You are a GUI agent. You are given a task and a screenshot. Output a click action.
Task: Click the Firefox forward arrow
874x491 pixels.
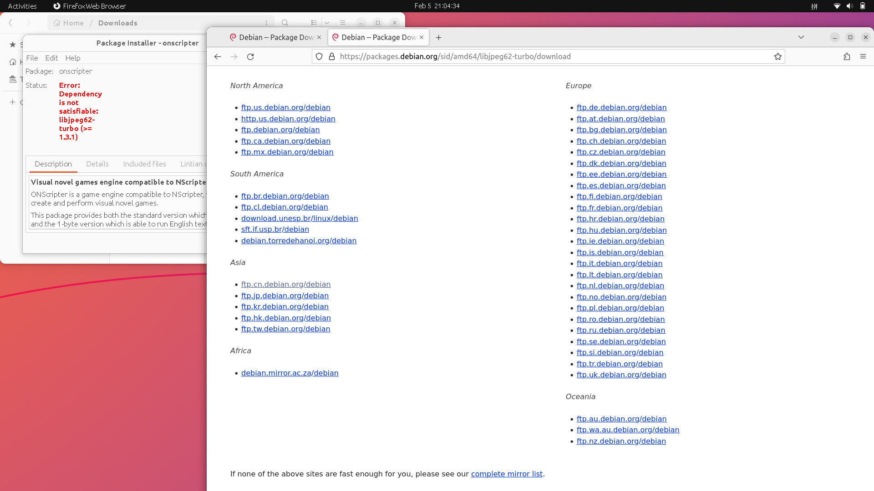coord(234,56)
